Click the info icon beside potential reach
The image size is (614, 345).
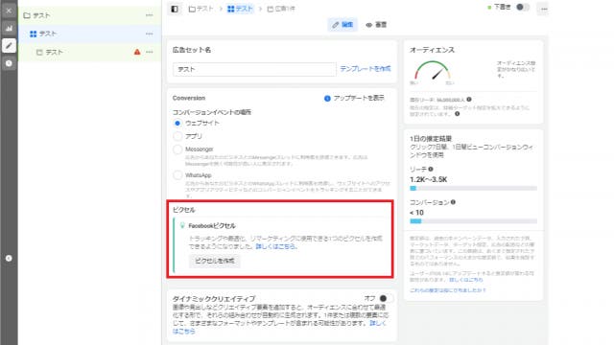coord(469,100)
